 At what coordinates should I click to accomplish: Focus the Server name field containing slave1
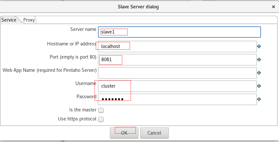click(179, 32)
